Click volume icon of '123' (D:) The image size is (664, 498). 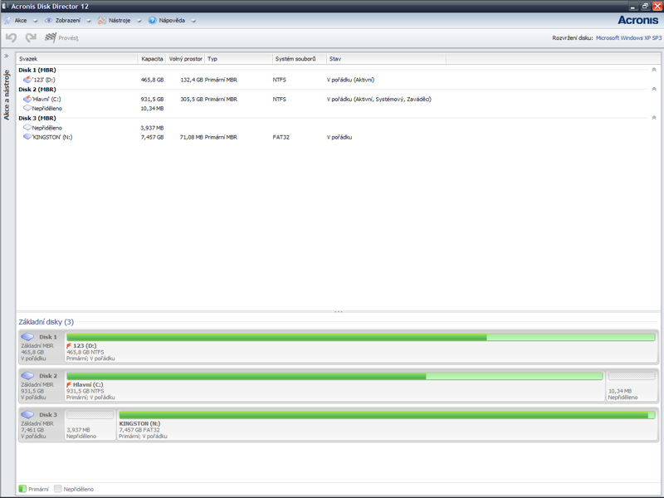pos(27,80)
